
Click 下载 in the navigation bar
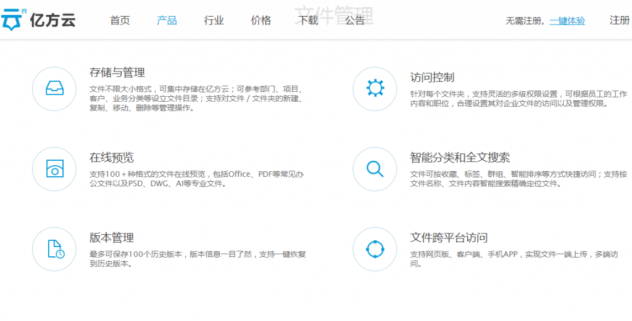308,20
